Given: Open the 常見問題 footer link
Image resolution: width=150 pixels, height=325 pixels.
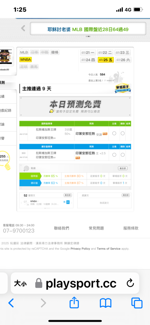Looking at the screenshot, I should click(96, 228).
